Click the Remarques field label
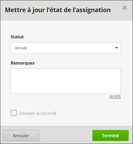The image size is (133, 144). click(x=23, y=63)
